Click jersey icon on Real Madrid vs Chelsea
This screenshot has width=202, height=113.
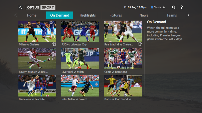[140, 44]
